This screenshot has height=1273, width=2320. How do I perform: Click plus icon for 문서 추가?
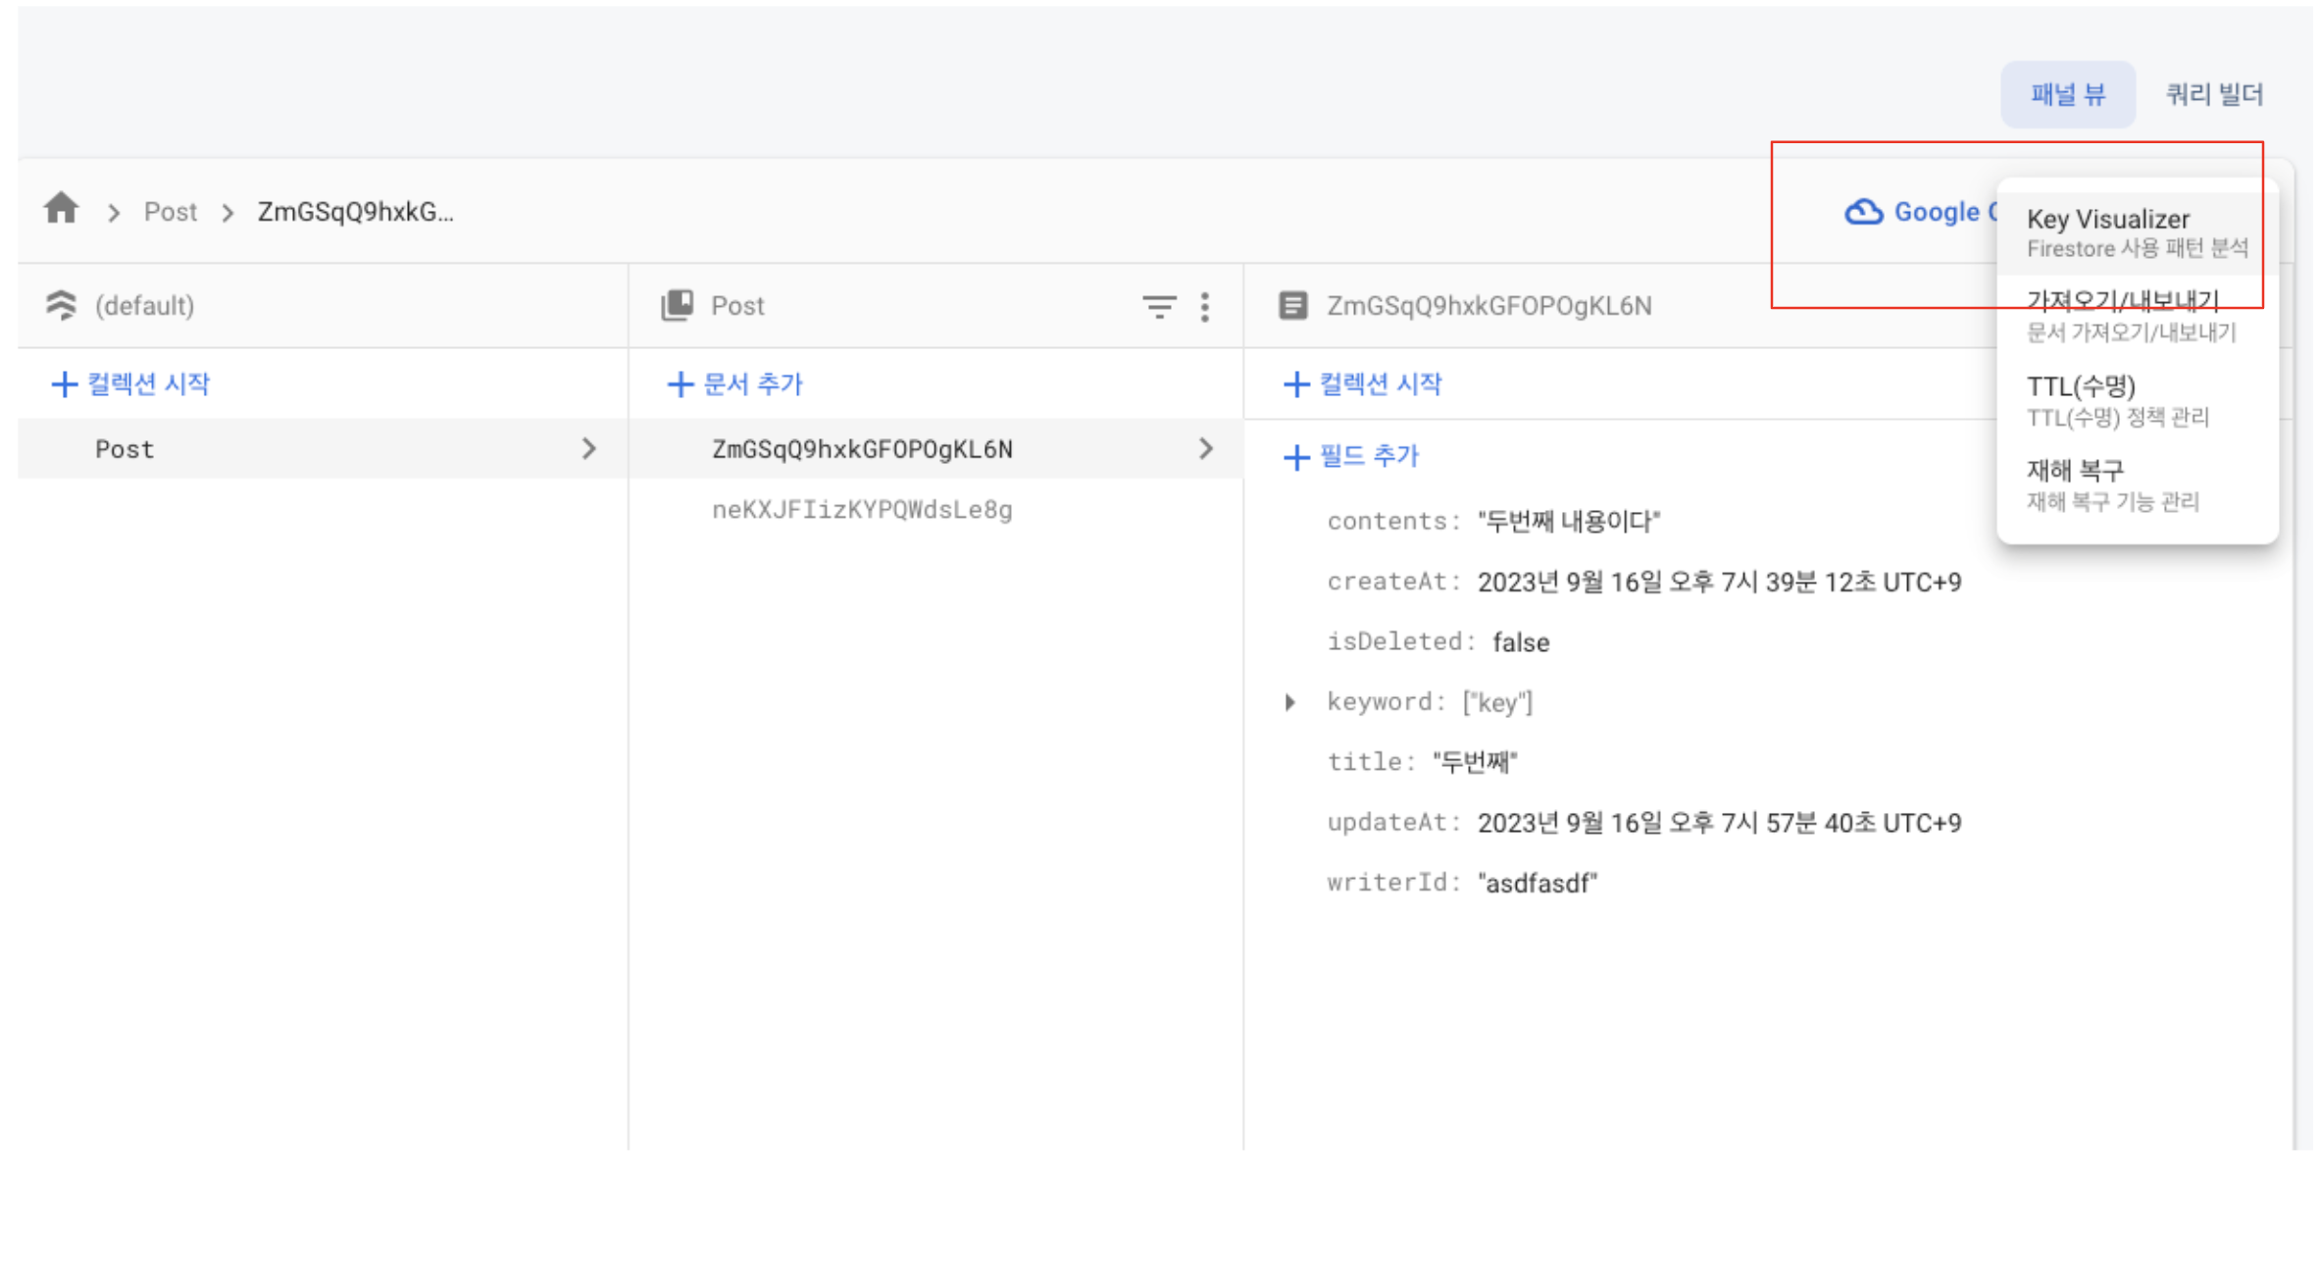[680, 383]
